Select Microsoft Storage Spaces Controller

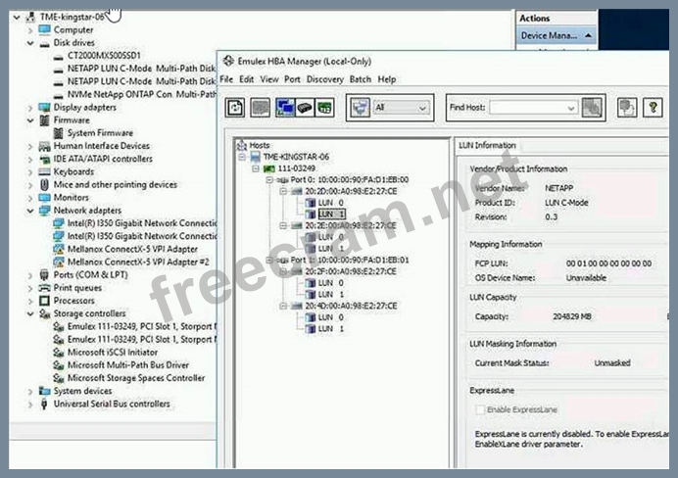(x=136, y=378)
